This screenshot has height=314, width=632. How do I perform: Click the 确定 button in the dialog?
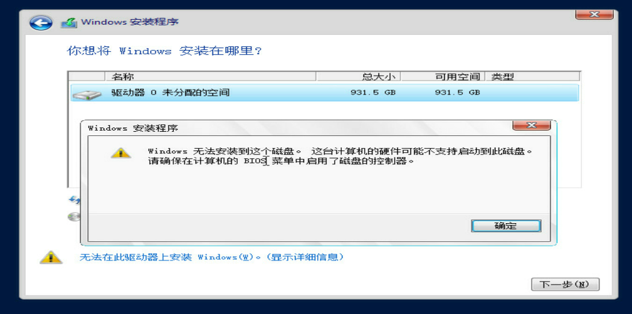click(x=506, y=226)
